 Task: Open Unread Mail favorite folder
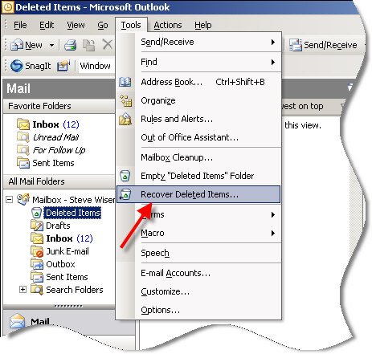click(x=48, y=137)
